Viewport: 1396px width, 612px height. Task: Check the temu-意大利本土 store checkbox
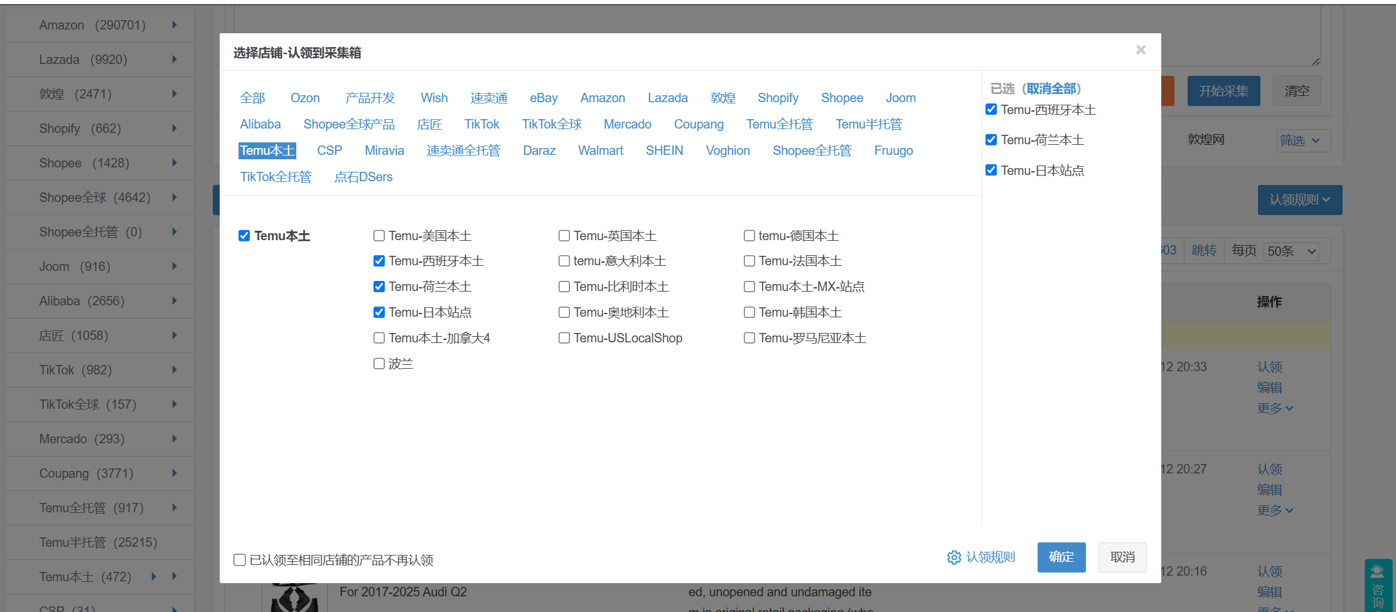[x=564, y=261]
